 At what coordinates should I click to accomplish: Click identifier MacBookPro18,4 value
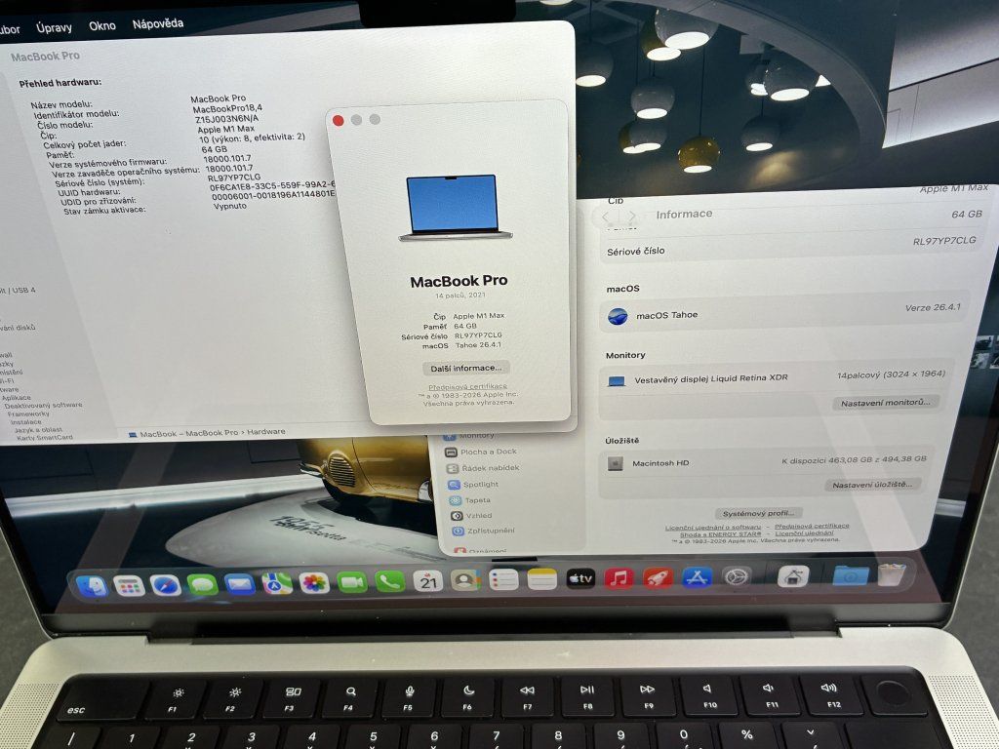[x=227, y=109]
